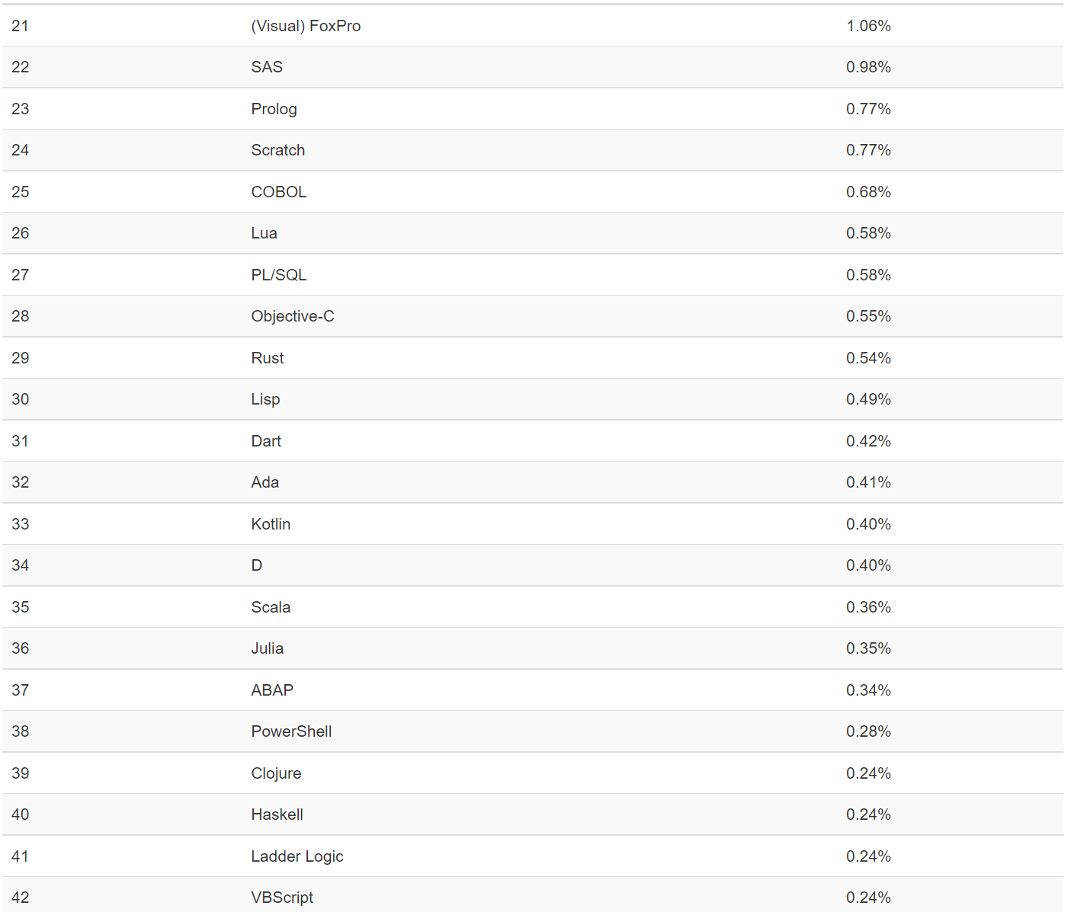Click Kotlin in the table

[x=271, y=524]
